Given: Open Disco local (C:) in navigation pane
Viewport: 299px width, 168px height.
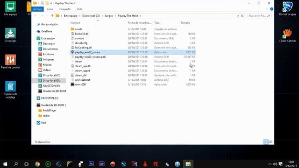Looking at the screenshot, I should pyautogui.click(x=51, y=75).
